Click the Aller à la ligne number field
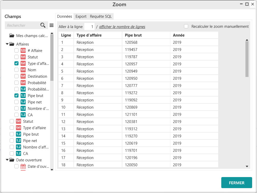Viewport: 257px width, 193px height. pos(89,27)
